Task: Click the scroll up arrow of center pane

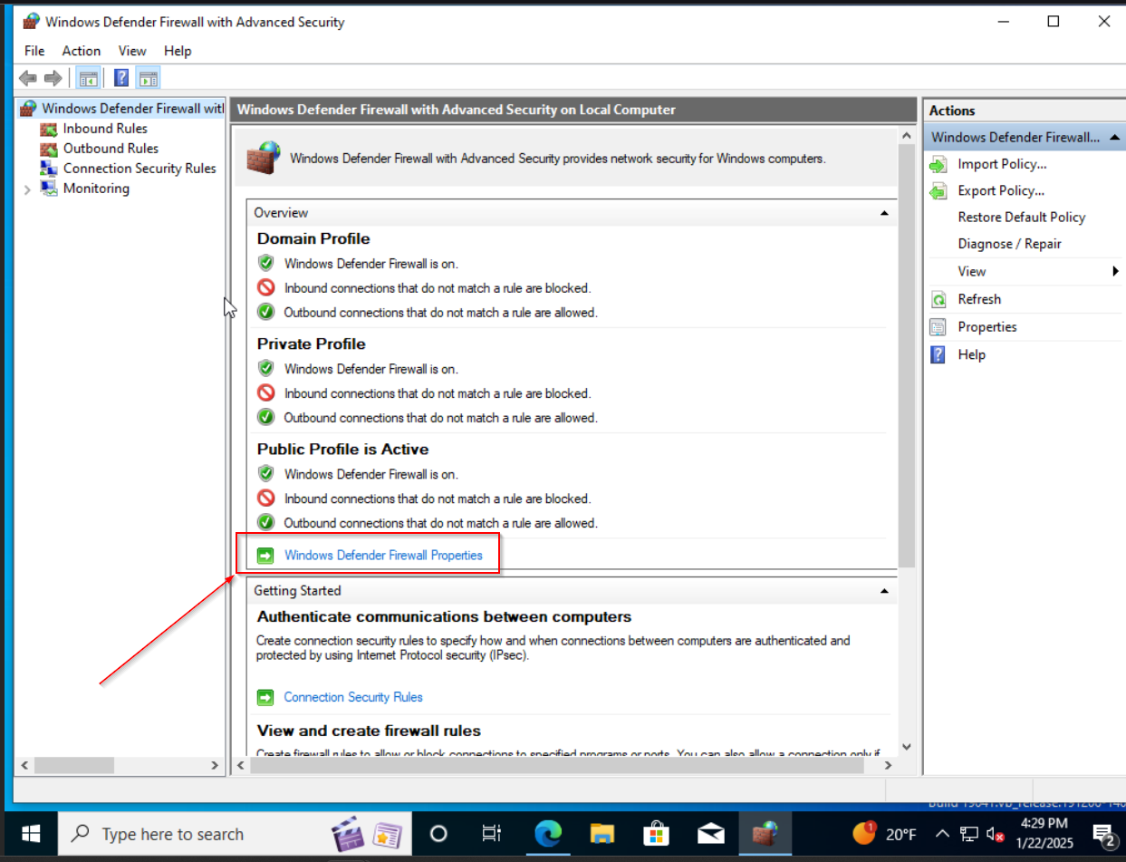Action: [x=907, y=135]
